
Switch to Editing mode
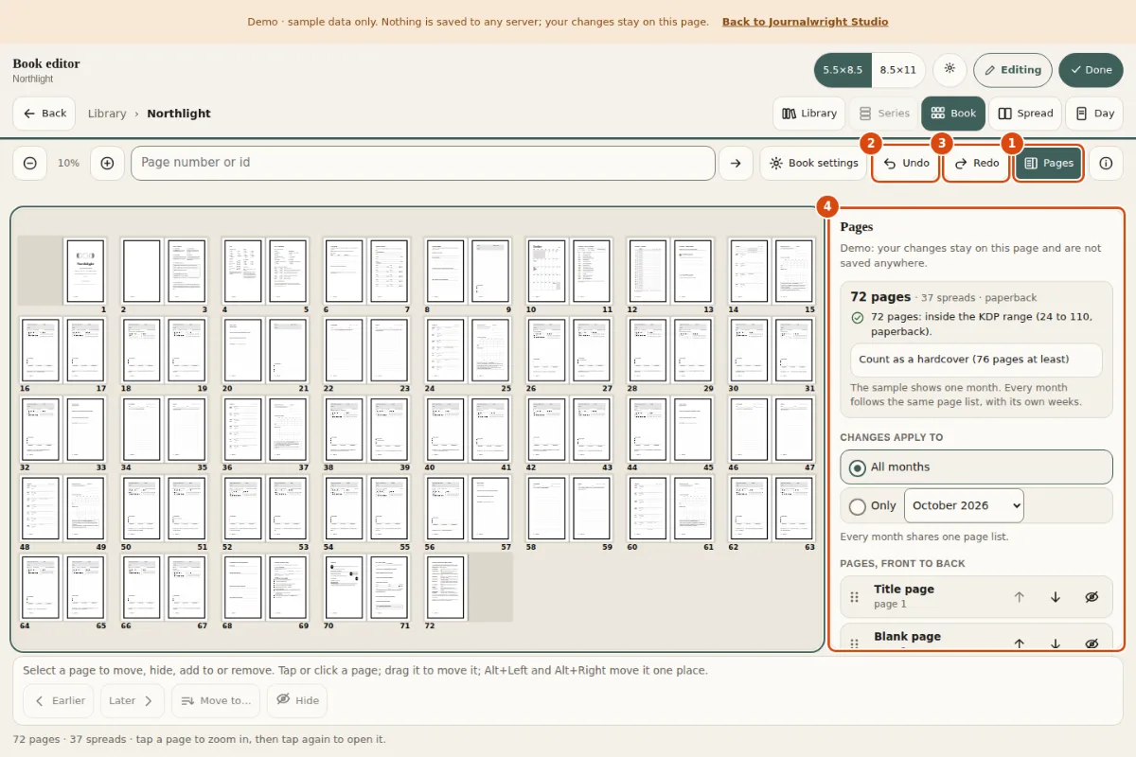pos(1013,70)
